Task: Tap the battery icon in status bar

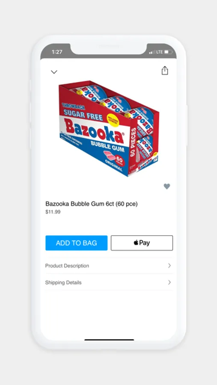Action: pos(169,52)
